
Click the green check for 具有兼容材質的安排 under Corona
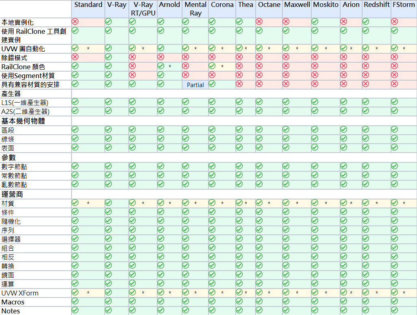click(x=212, y=84)
